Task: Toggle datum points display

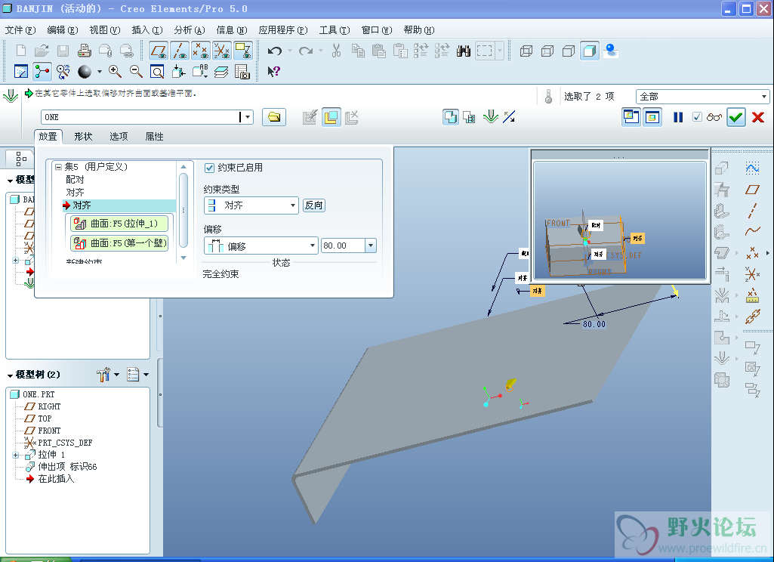Action: click(x=201, y=51)
